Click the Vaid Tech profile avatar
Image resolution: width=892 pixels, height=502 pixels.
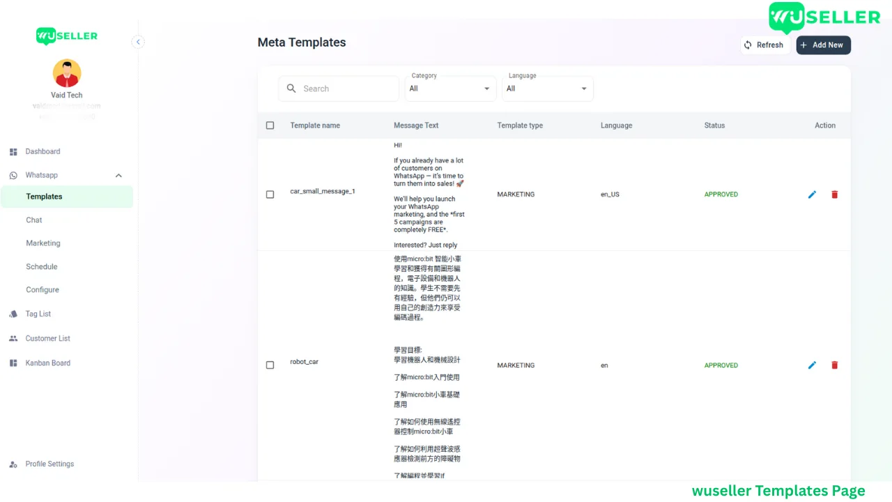coord(67,73)
